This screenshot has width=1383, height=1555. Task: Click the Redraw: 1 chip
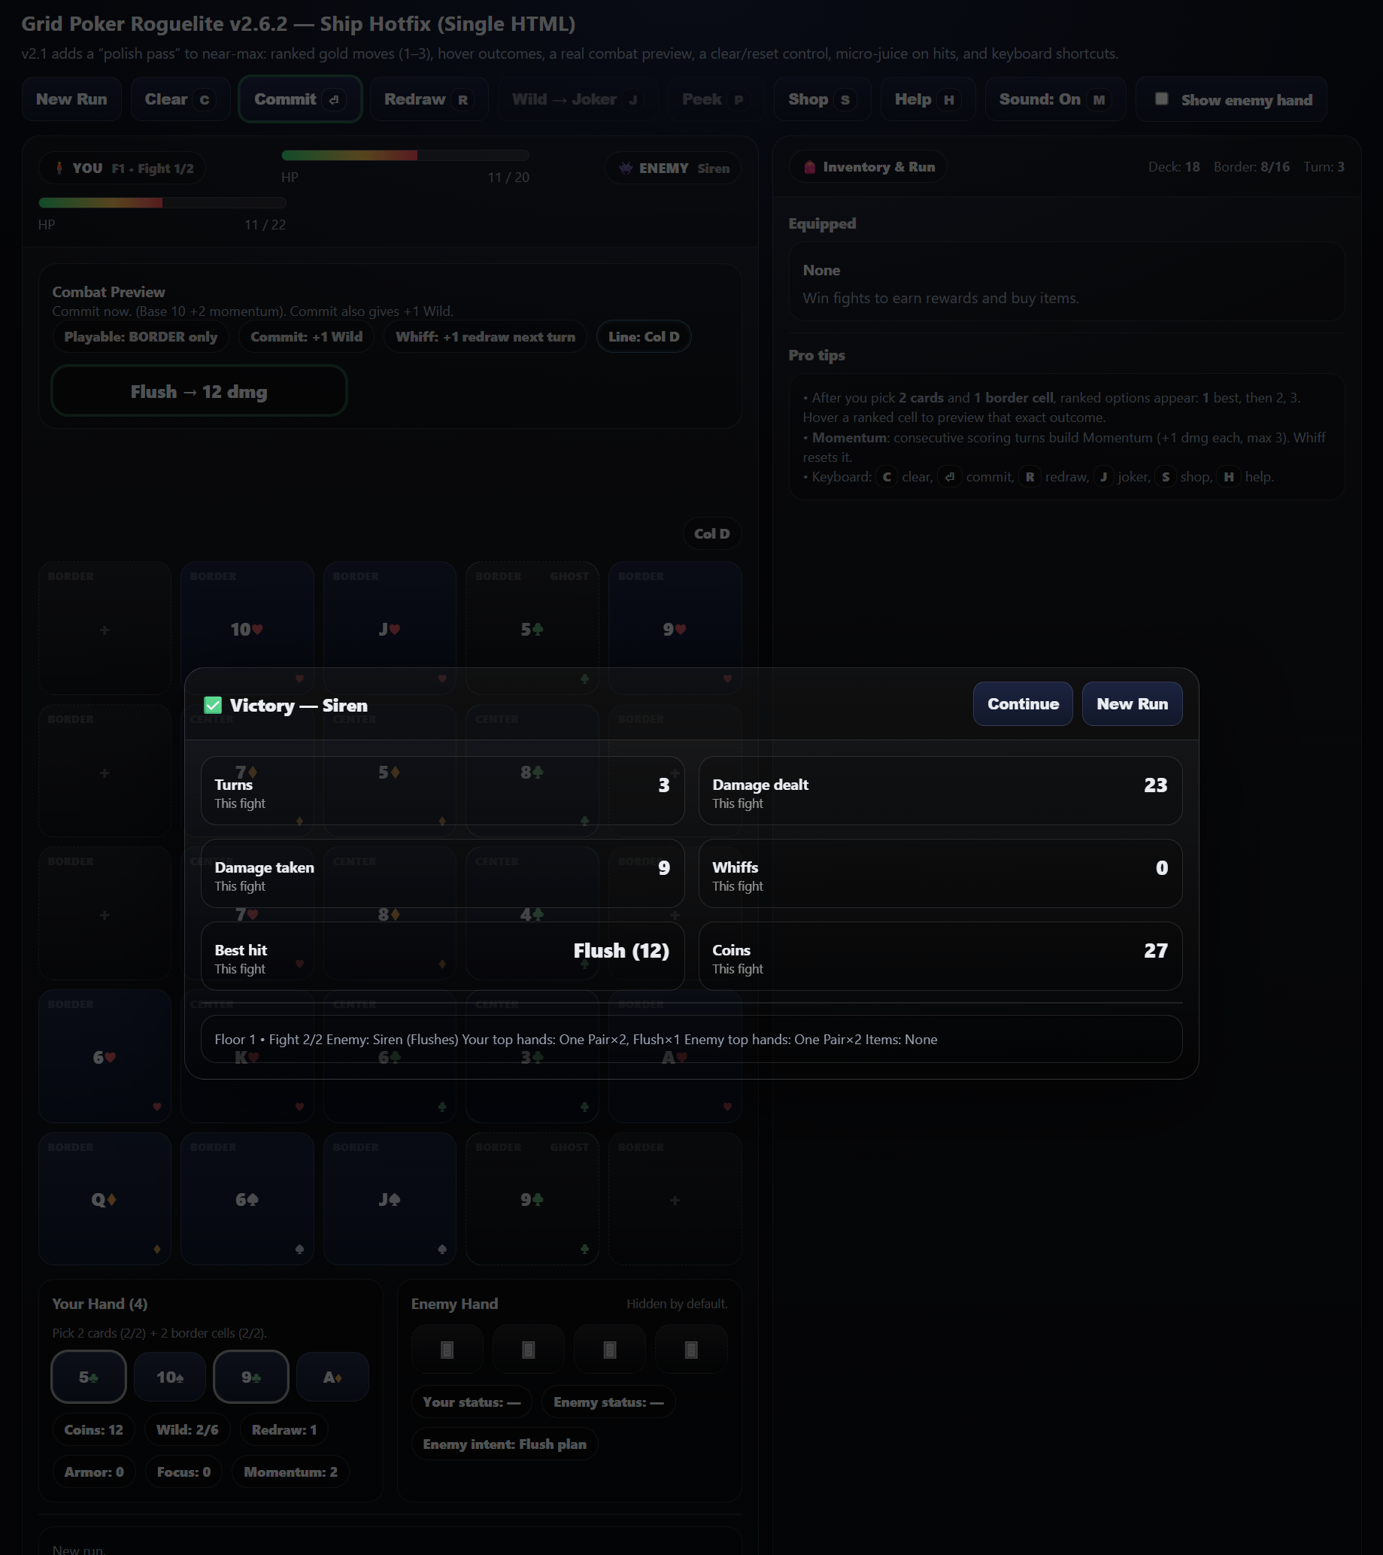click(x=284, y=1429)
